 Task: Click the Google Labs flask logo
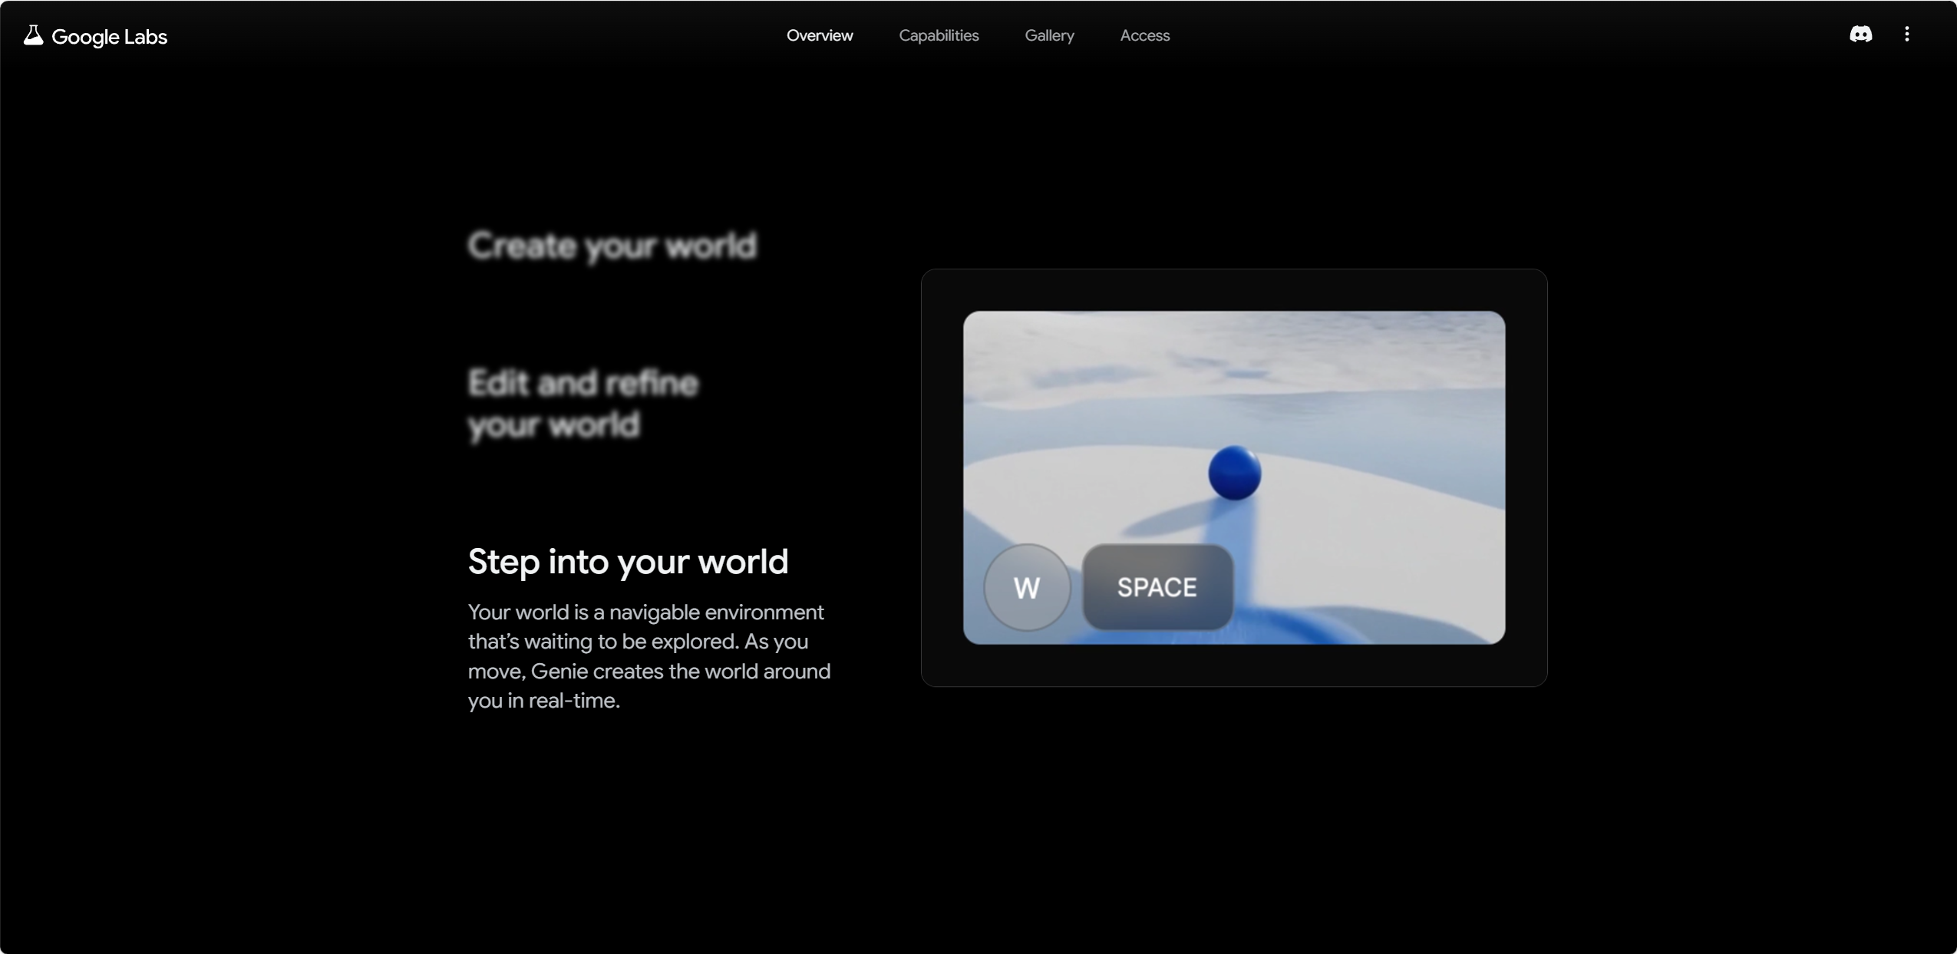pyautogui.click(x=33, y=35)
